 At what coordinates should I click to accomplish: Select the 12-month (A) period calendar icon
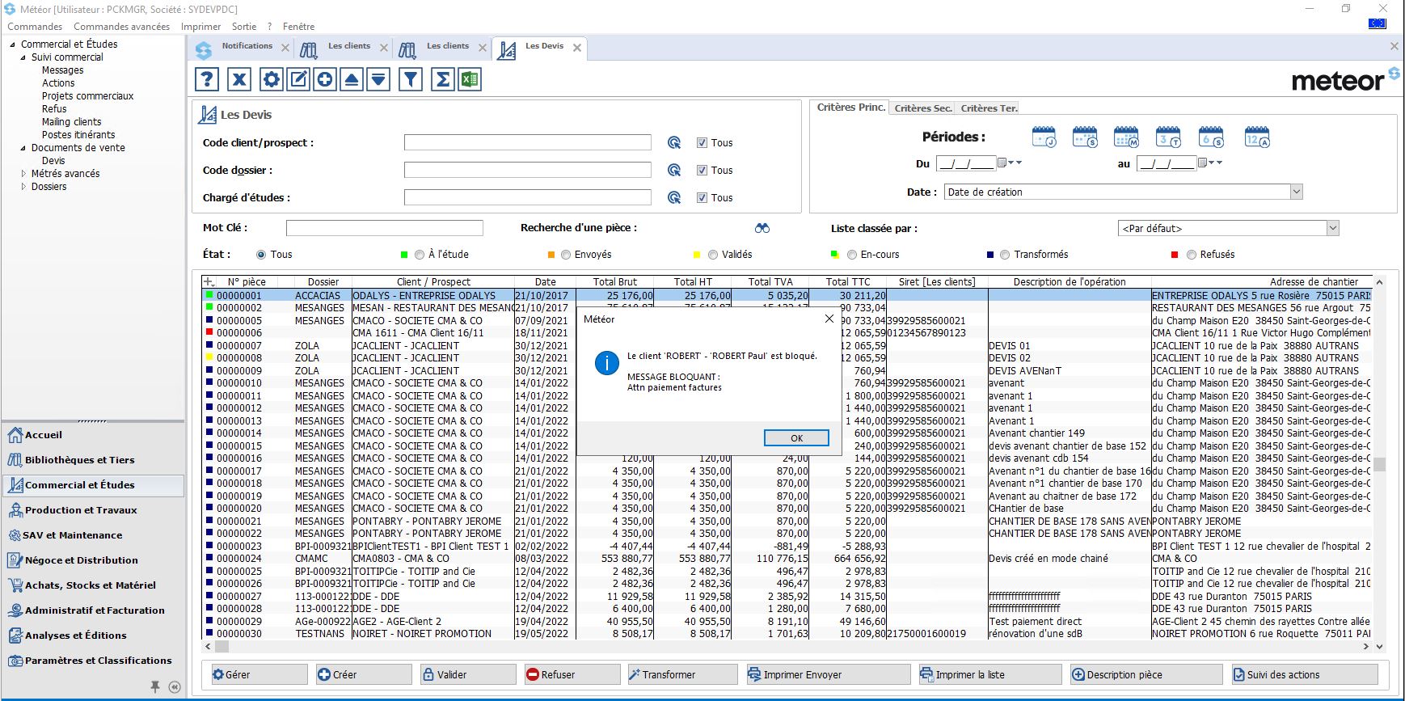[1257, 137]
